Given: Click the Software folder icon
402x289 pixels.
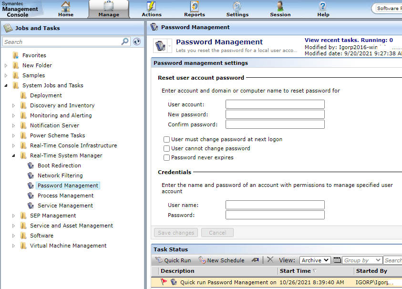Looking at the screenshot, I should pos(23,236).
